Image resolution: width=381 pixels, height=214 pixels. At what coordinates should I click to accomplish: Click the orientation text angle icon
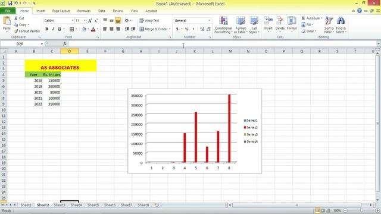[x=127, y=21]
